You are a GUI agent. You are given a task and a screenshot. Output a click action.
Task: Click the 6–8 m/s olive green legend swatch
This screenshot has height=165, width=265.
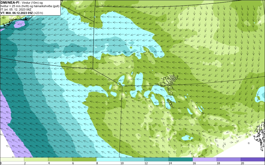pyautogui.click(x=84, y=159)
